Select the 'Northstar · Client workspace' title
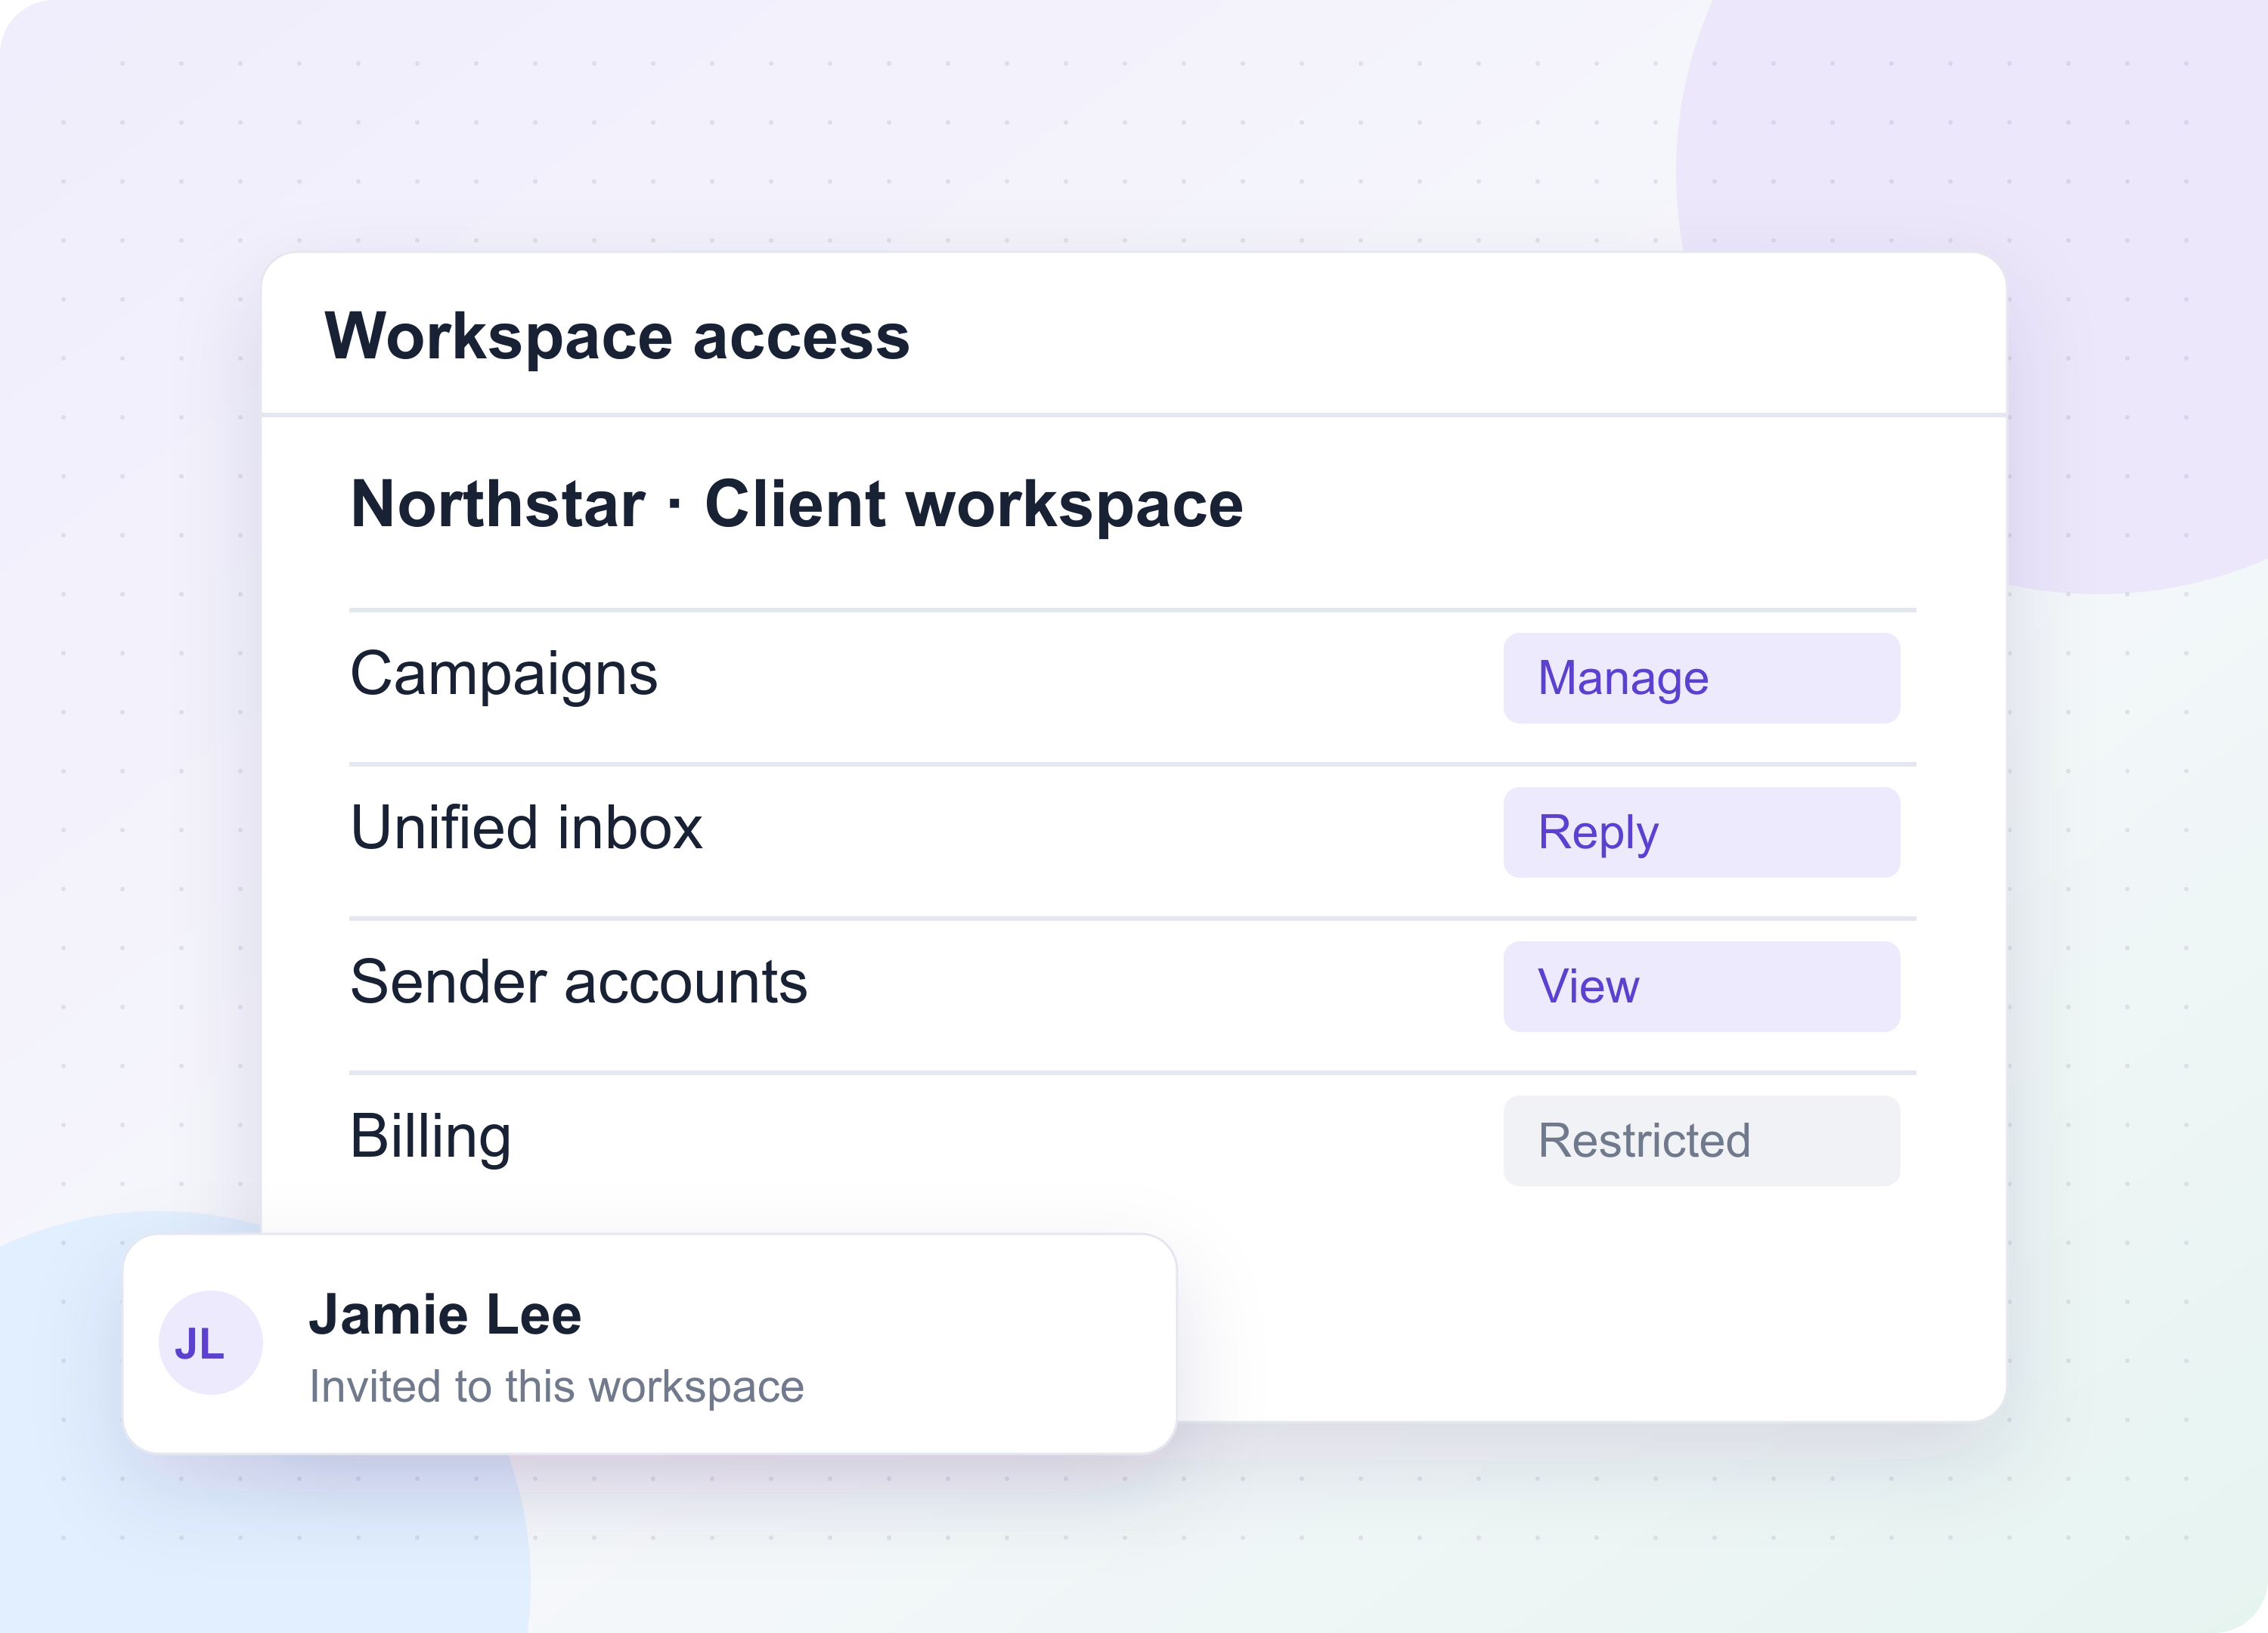The height and width of the screenshot is (1633, 2268). (x=797, y=505)
